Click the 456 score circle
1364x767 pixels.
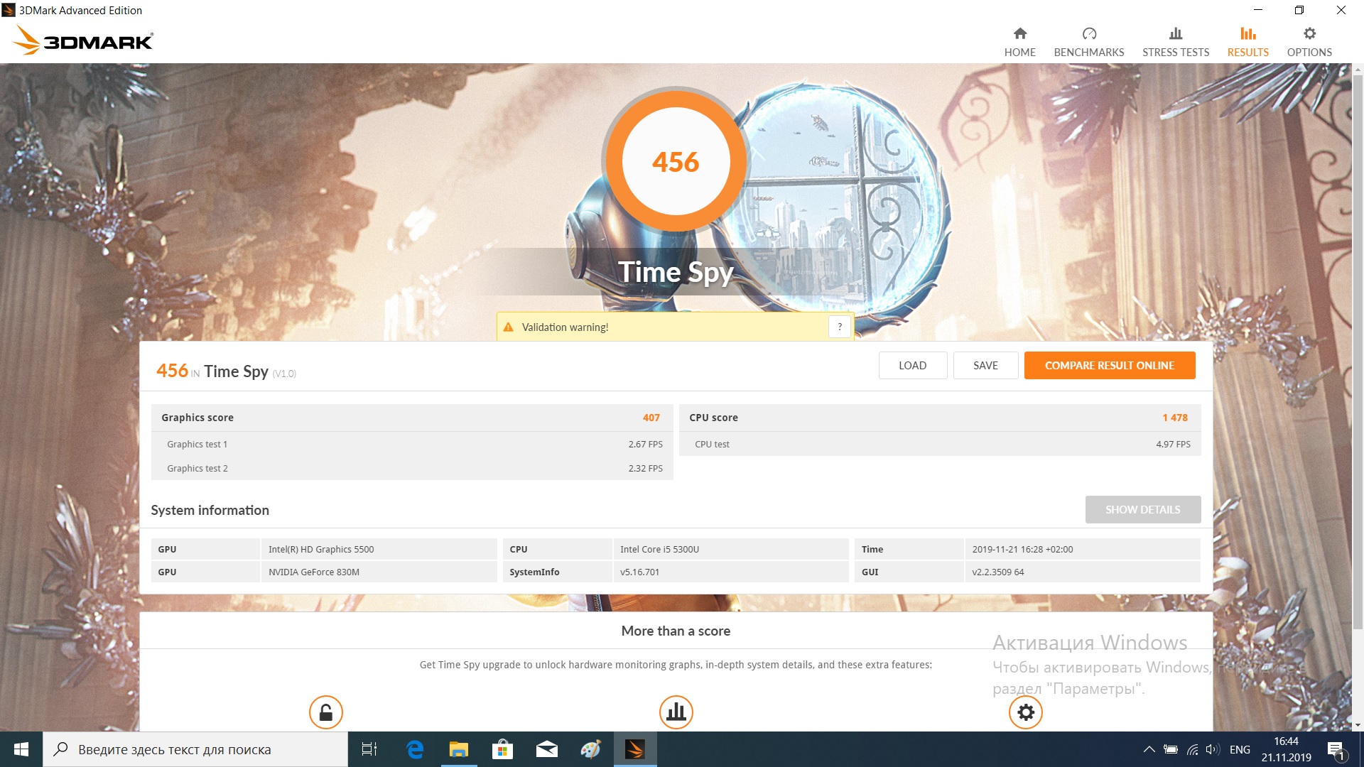[x=676, y=161]
